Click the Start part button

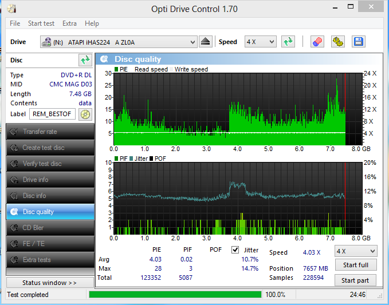pyautogui.click(x=355, y=280)
